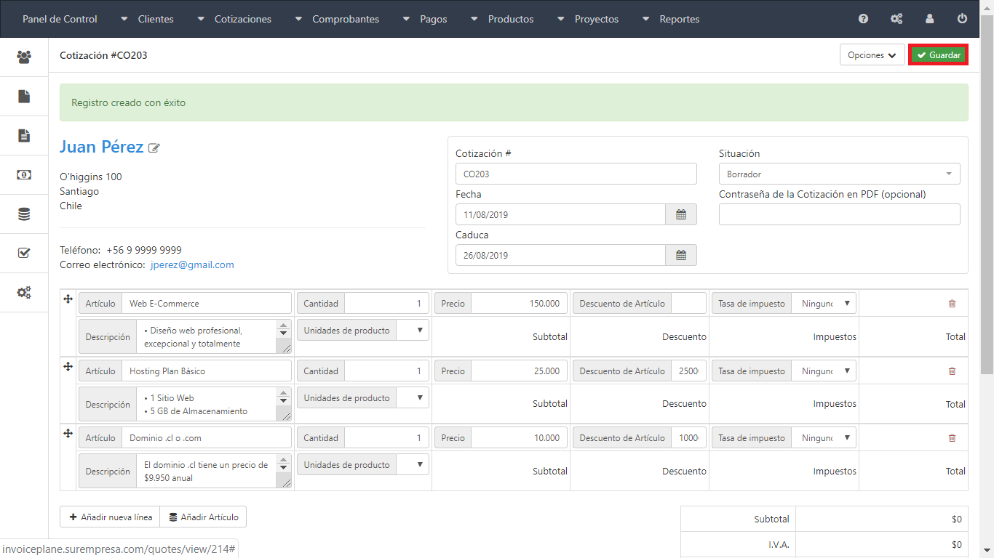Expand the Opciones dropdown button
994x558 pixels.
pyautogui.click(x=872, y=55)
